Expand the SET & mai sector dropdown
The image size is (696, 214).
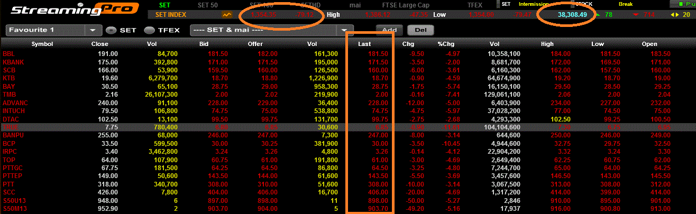(344, 31)
